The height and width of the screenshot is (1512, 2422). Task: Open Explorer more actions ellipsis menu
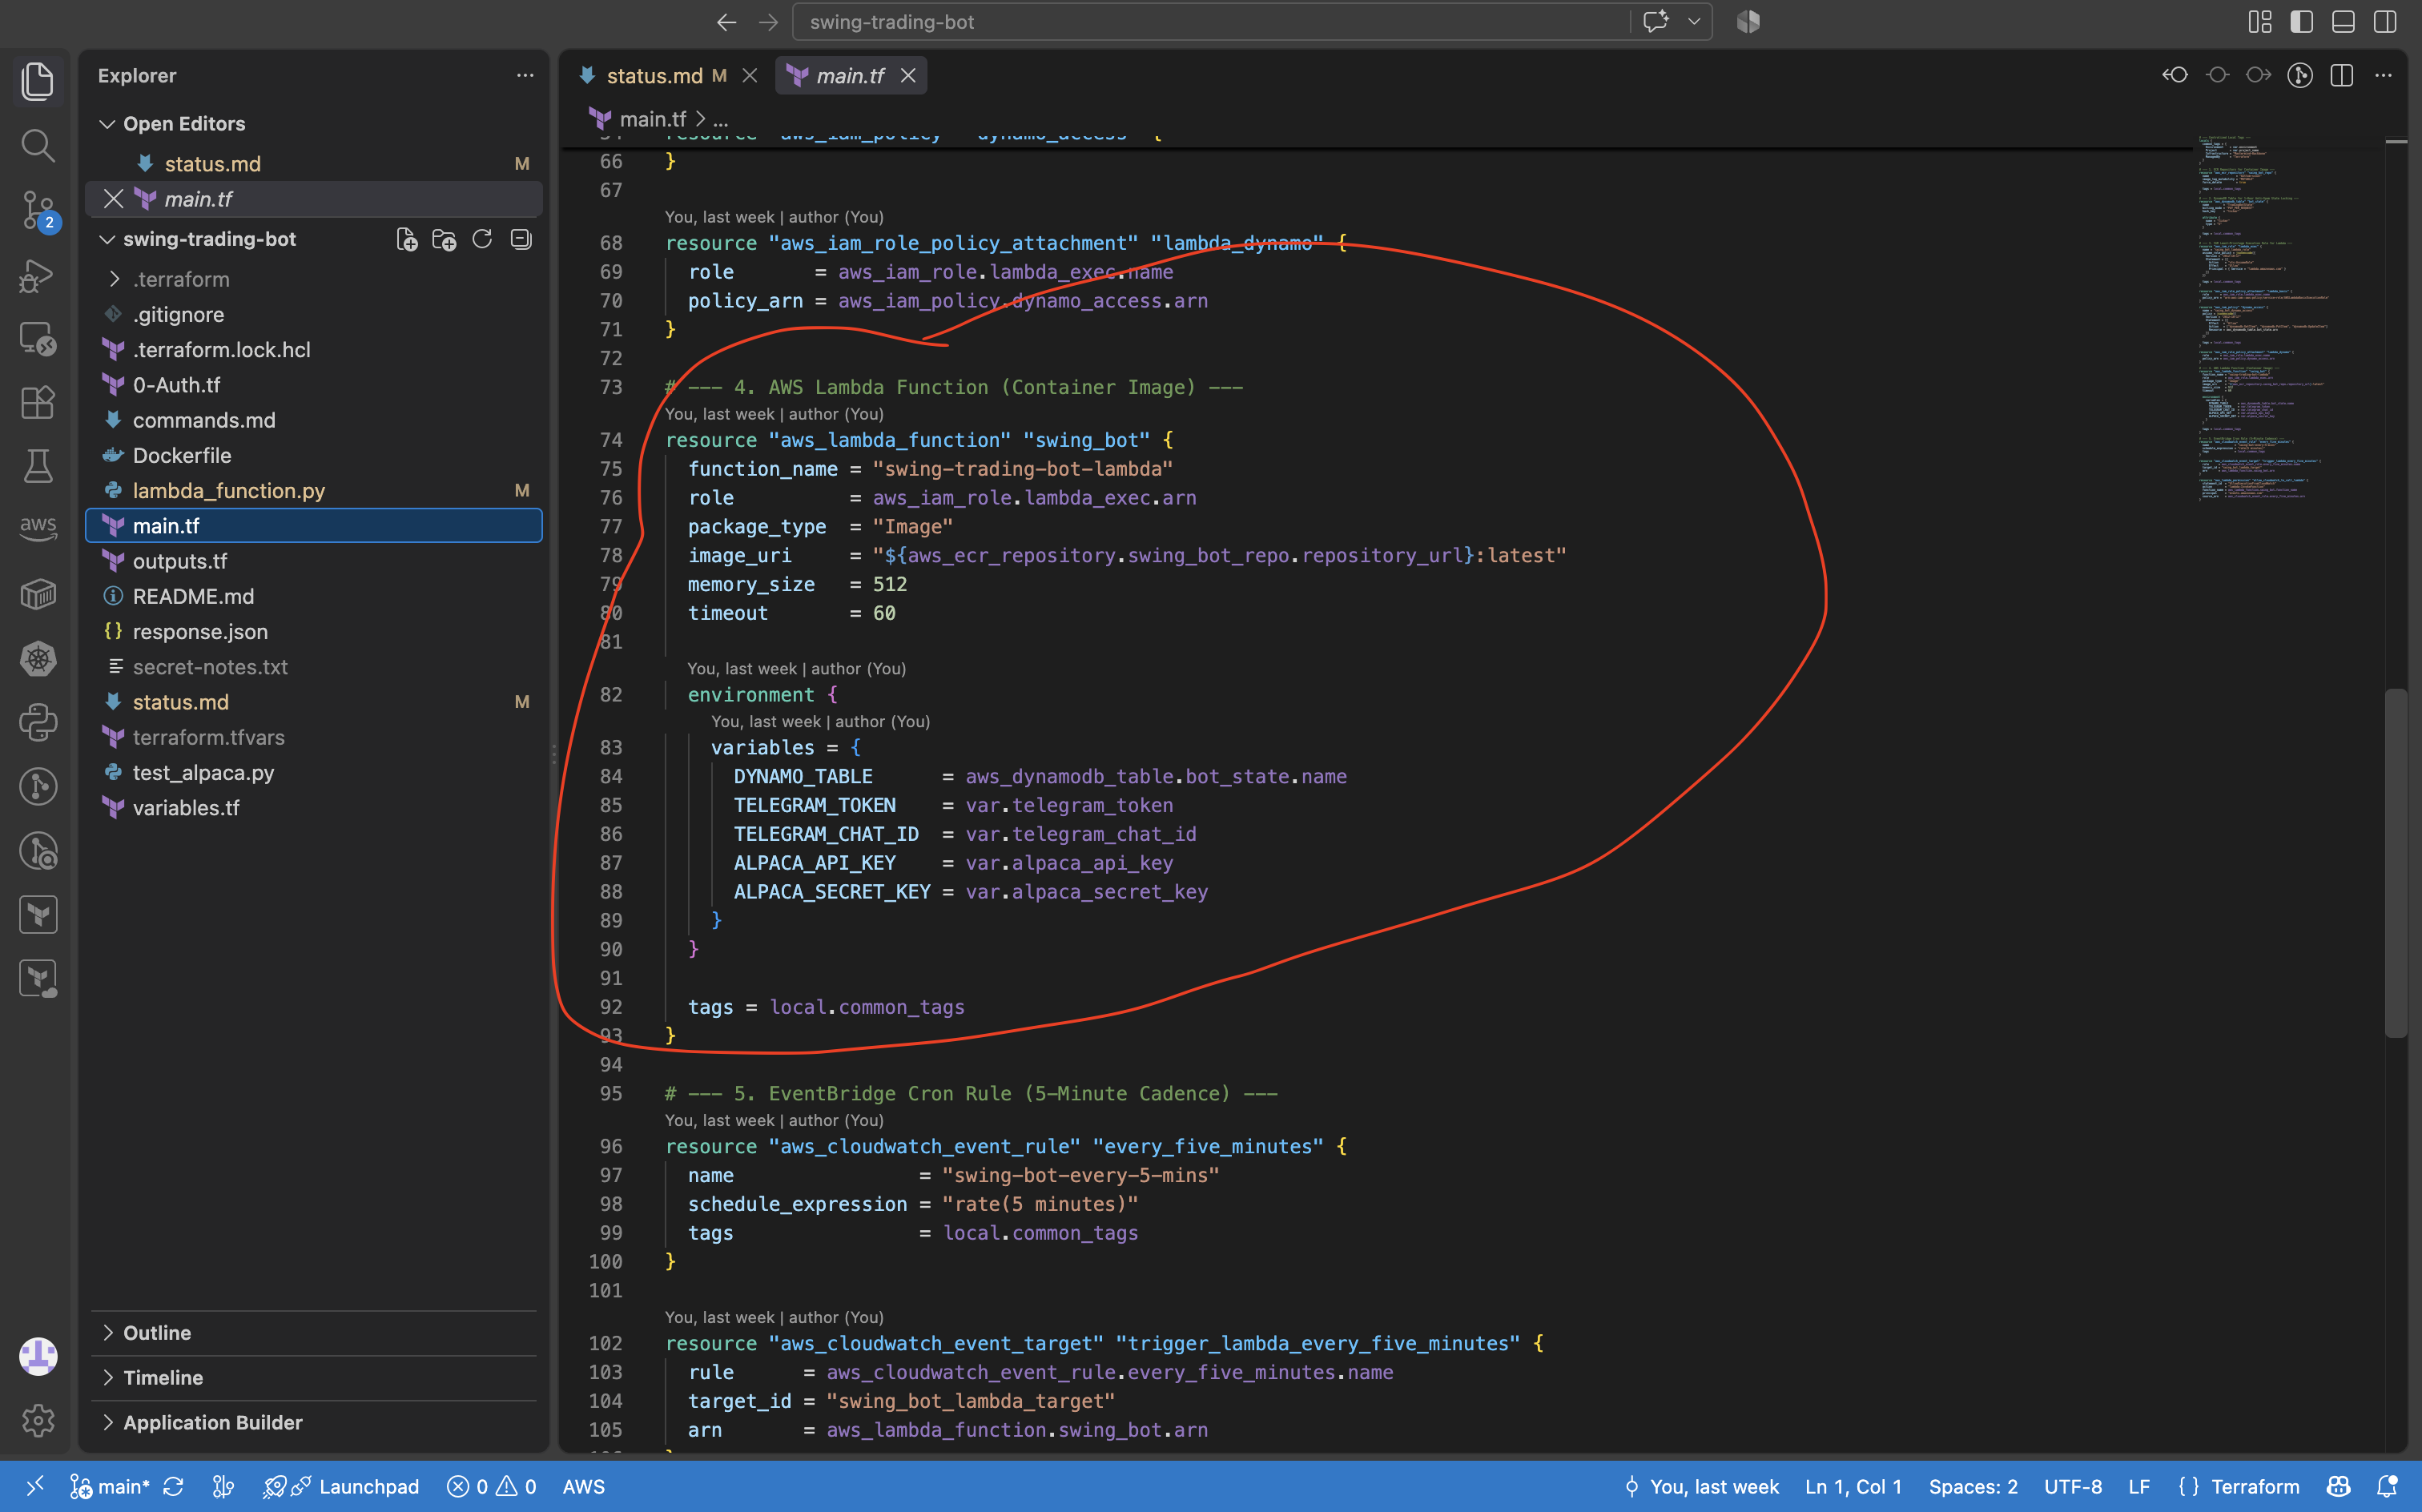click(525, 76)
